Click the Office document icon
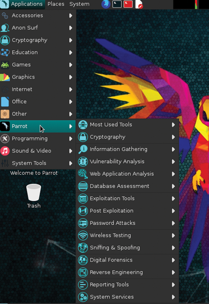The height and width of the screenshot is (304, 209). click(x=5, y=102)
